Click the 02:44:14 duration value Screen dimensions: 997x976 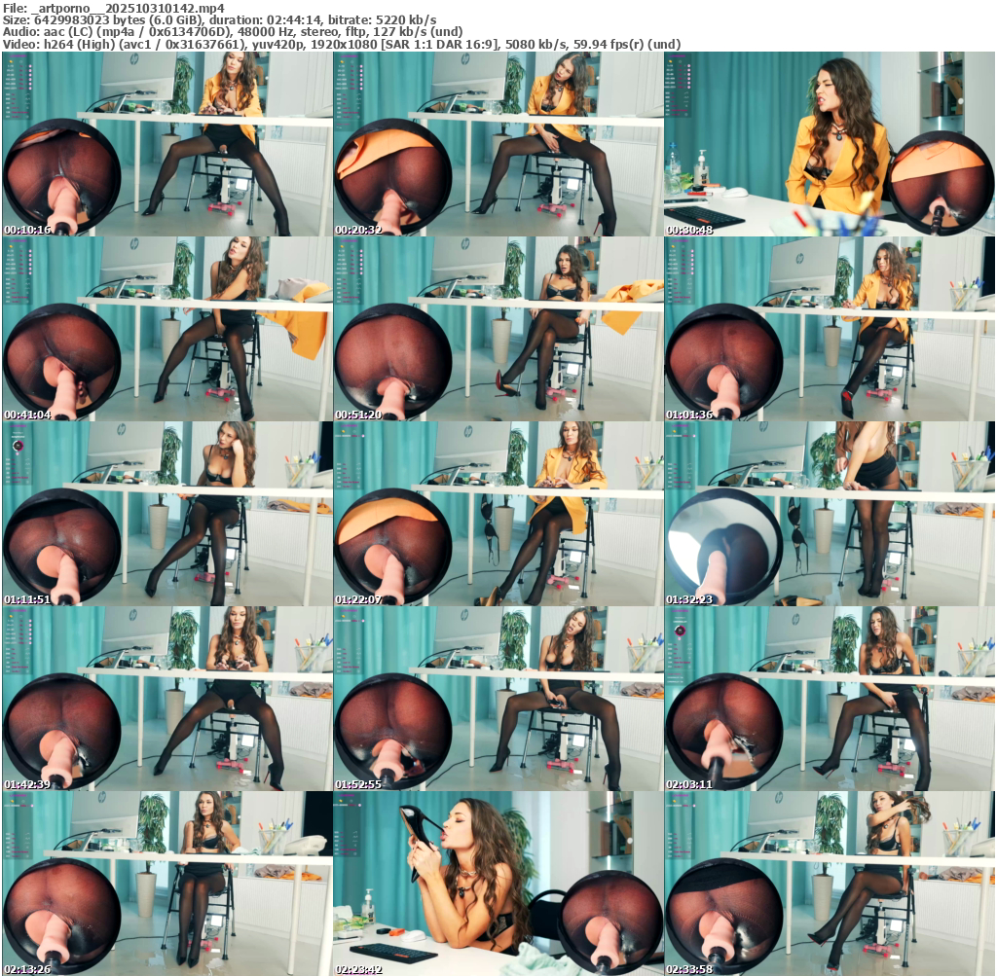[x=302, y=20]
